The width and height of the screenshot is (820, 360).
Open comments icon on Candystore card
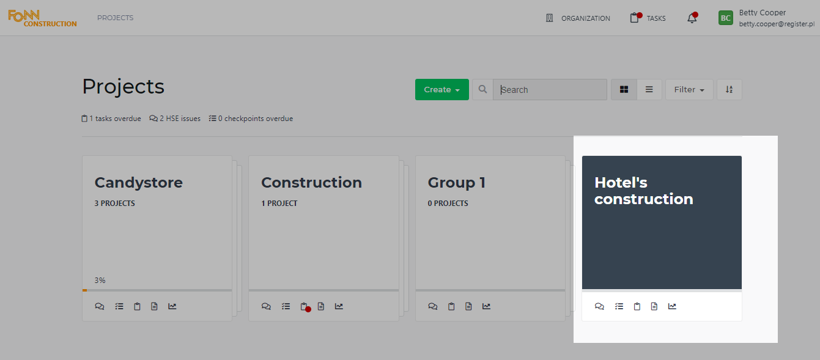[x=100, y=306]
